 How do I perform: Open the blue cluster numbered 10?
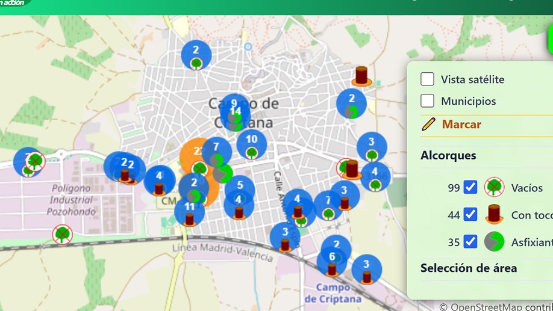click(251, 144)
